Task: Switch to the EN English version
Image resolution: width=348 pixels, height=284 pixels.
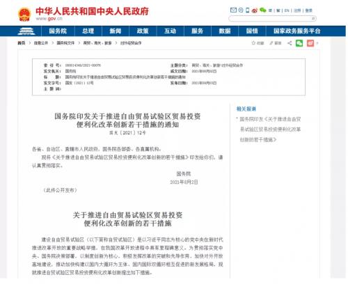Action: click(287, 10)
